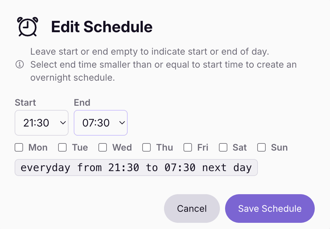Viewport: 330px width, 229px height.
Task: Click the info circle icon
Action: [x=20, y=64]
